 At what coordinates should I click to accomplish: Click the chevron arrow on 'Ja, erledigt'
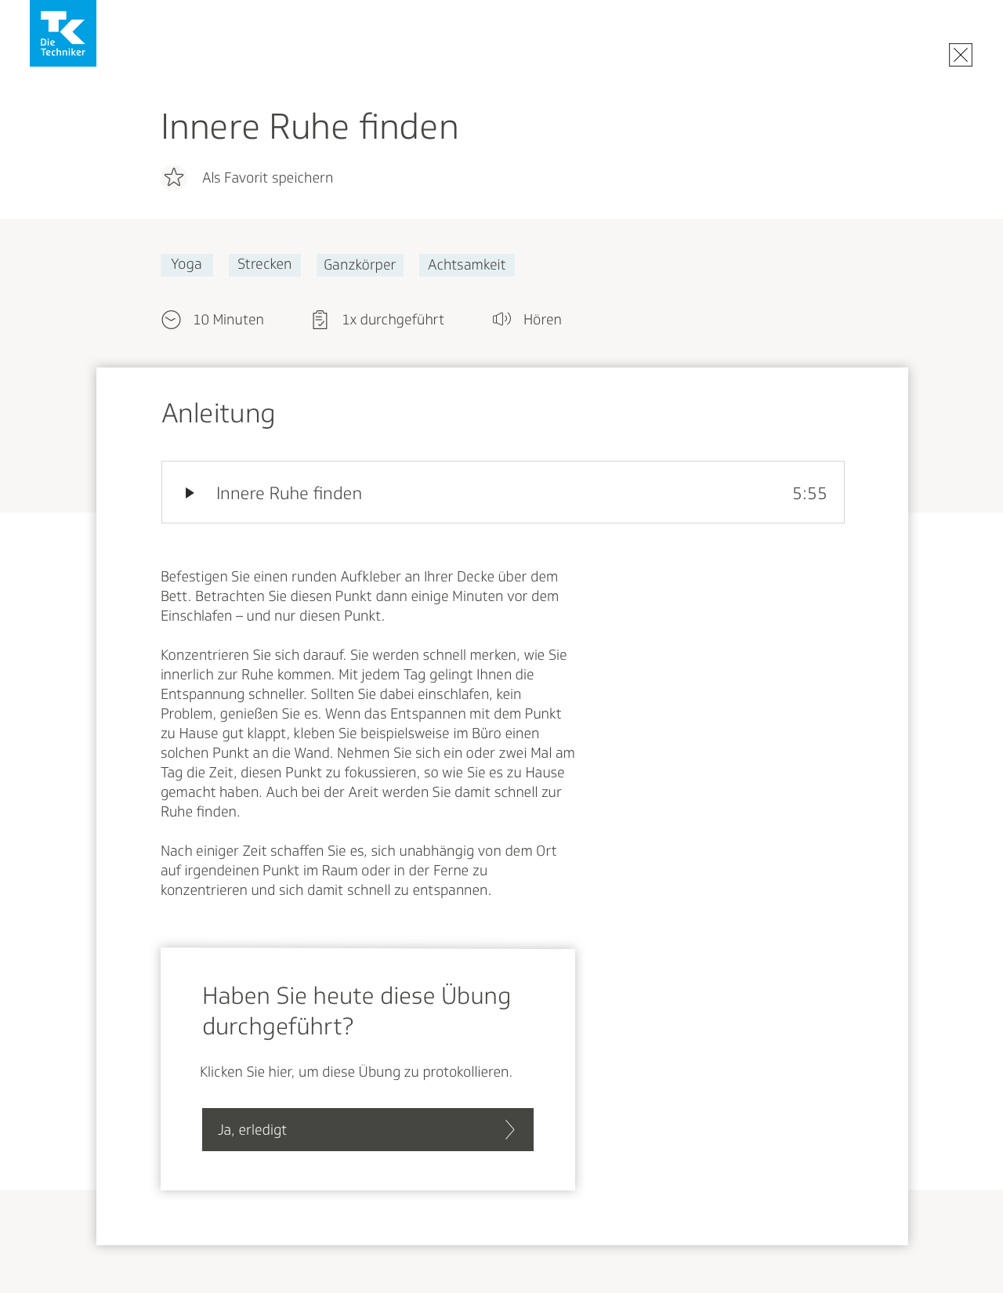point(509,1129)
